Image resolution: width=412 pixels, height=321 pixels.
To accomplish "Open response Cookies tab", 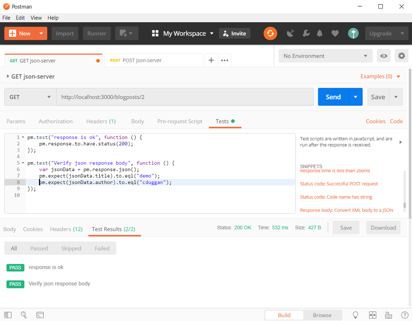I will (x=33, y=229).
